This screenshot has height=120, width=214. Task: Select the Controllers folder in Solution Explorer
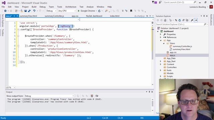coord(172,67)
